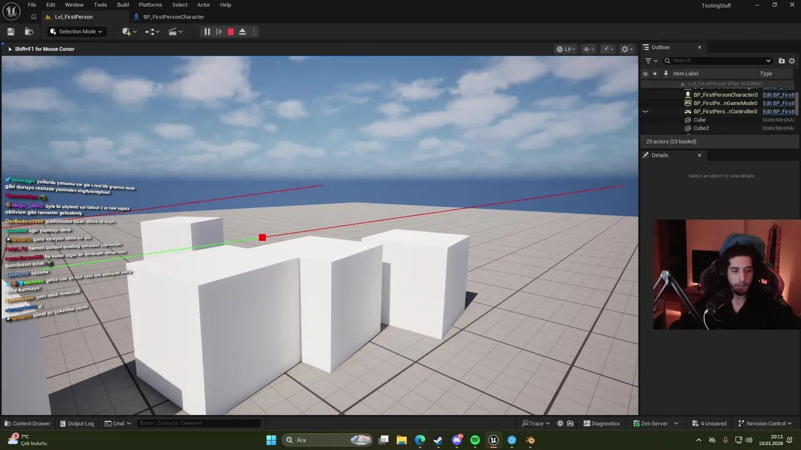Toggle visibility of BP_FirstPers...rController0
Image resolution: width=801 pixels, height=450 pixels.
(x=645, y=111)
